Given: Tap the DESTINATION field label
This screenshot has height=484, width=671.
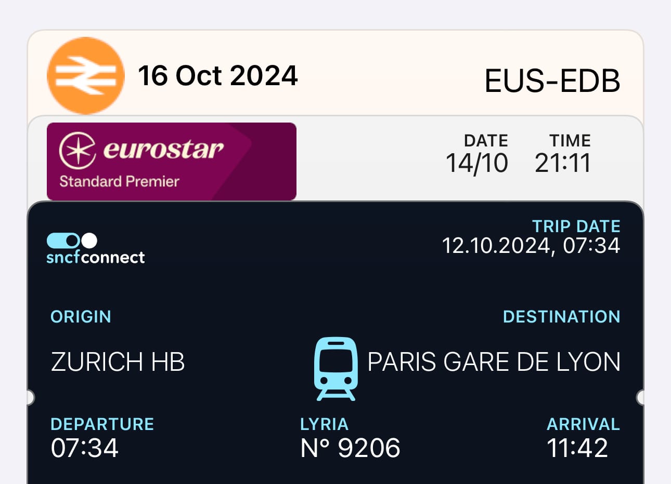Looking at the screenshot, I should point(562,316).
